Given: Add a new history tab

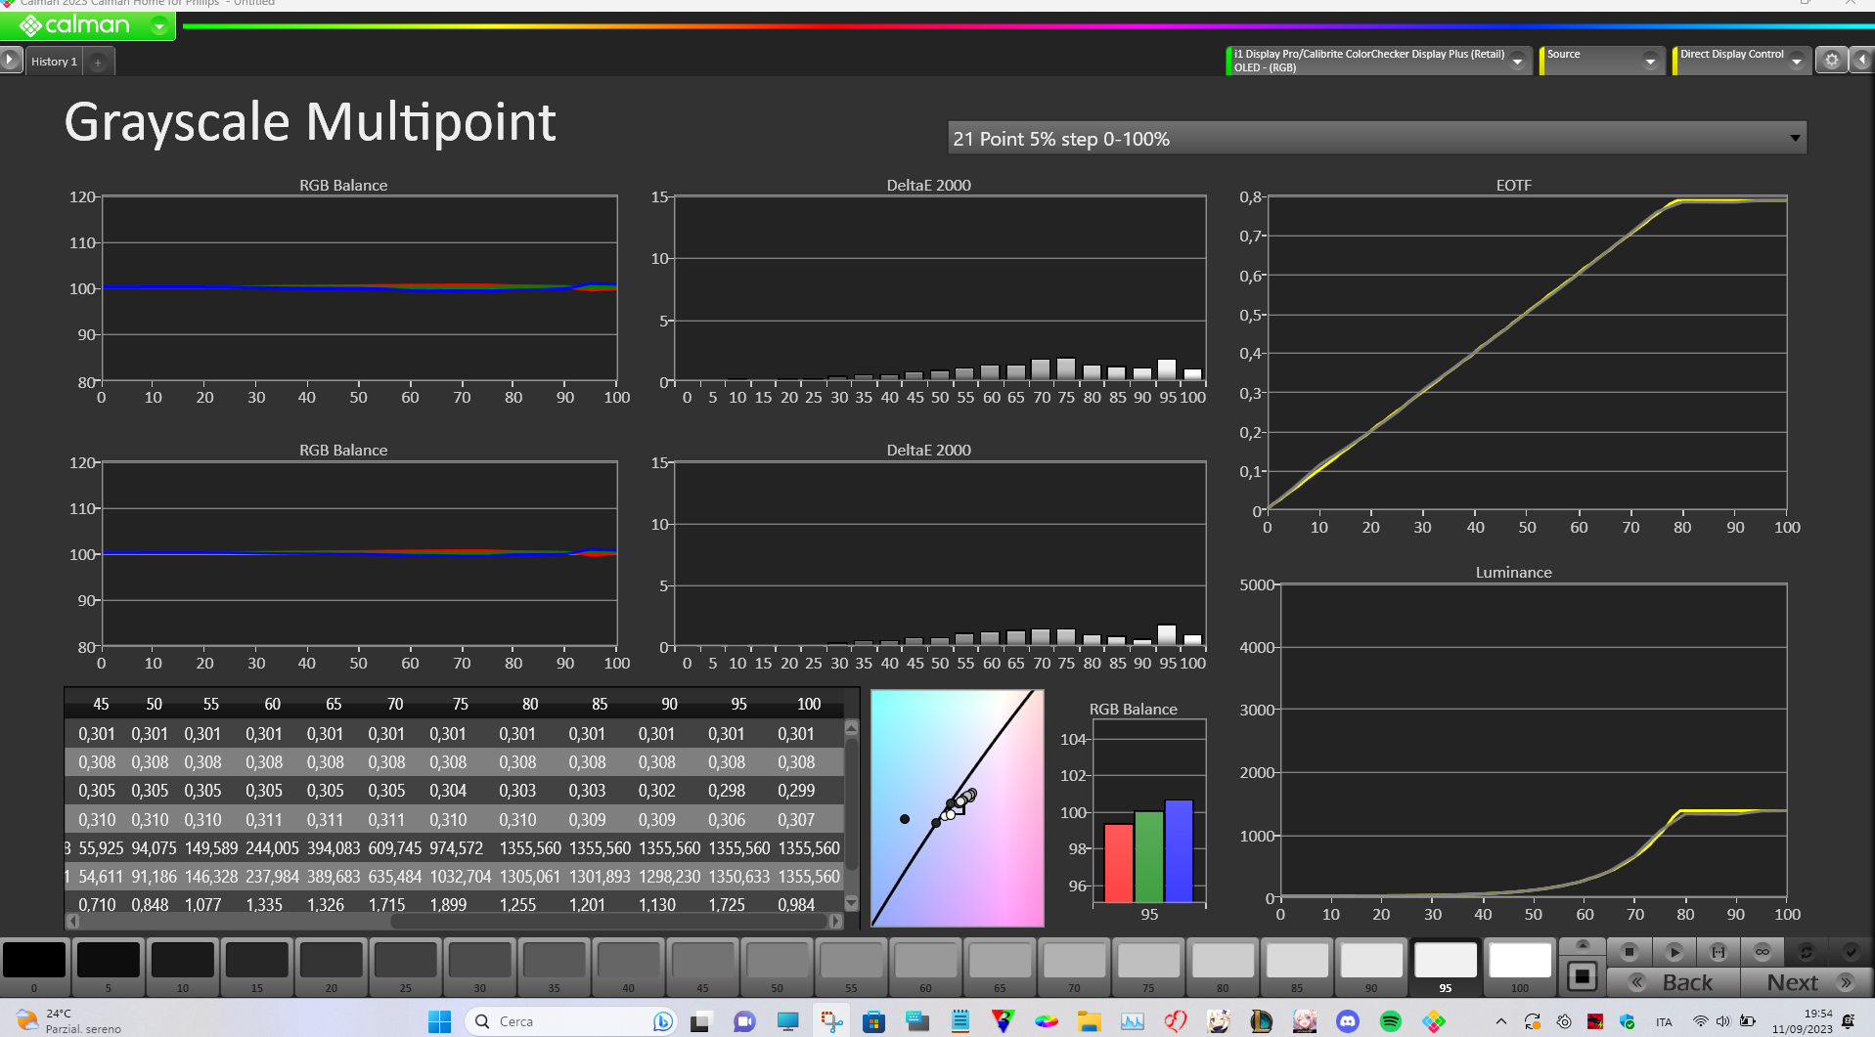Looking at the screenshot, I should 98,62.
